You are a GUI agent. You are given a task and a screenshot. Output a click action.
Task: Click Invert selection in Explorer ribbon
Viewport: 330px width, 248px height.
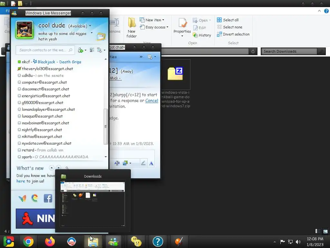point(233,34)
